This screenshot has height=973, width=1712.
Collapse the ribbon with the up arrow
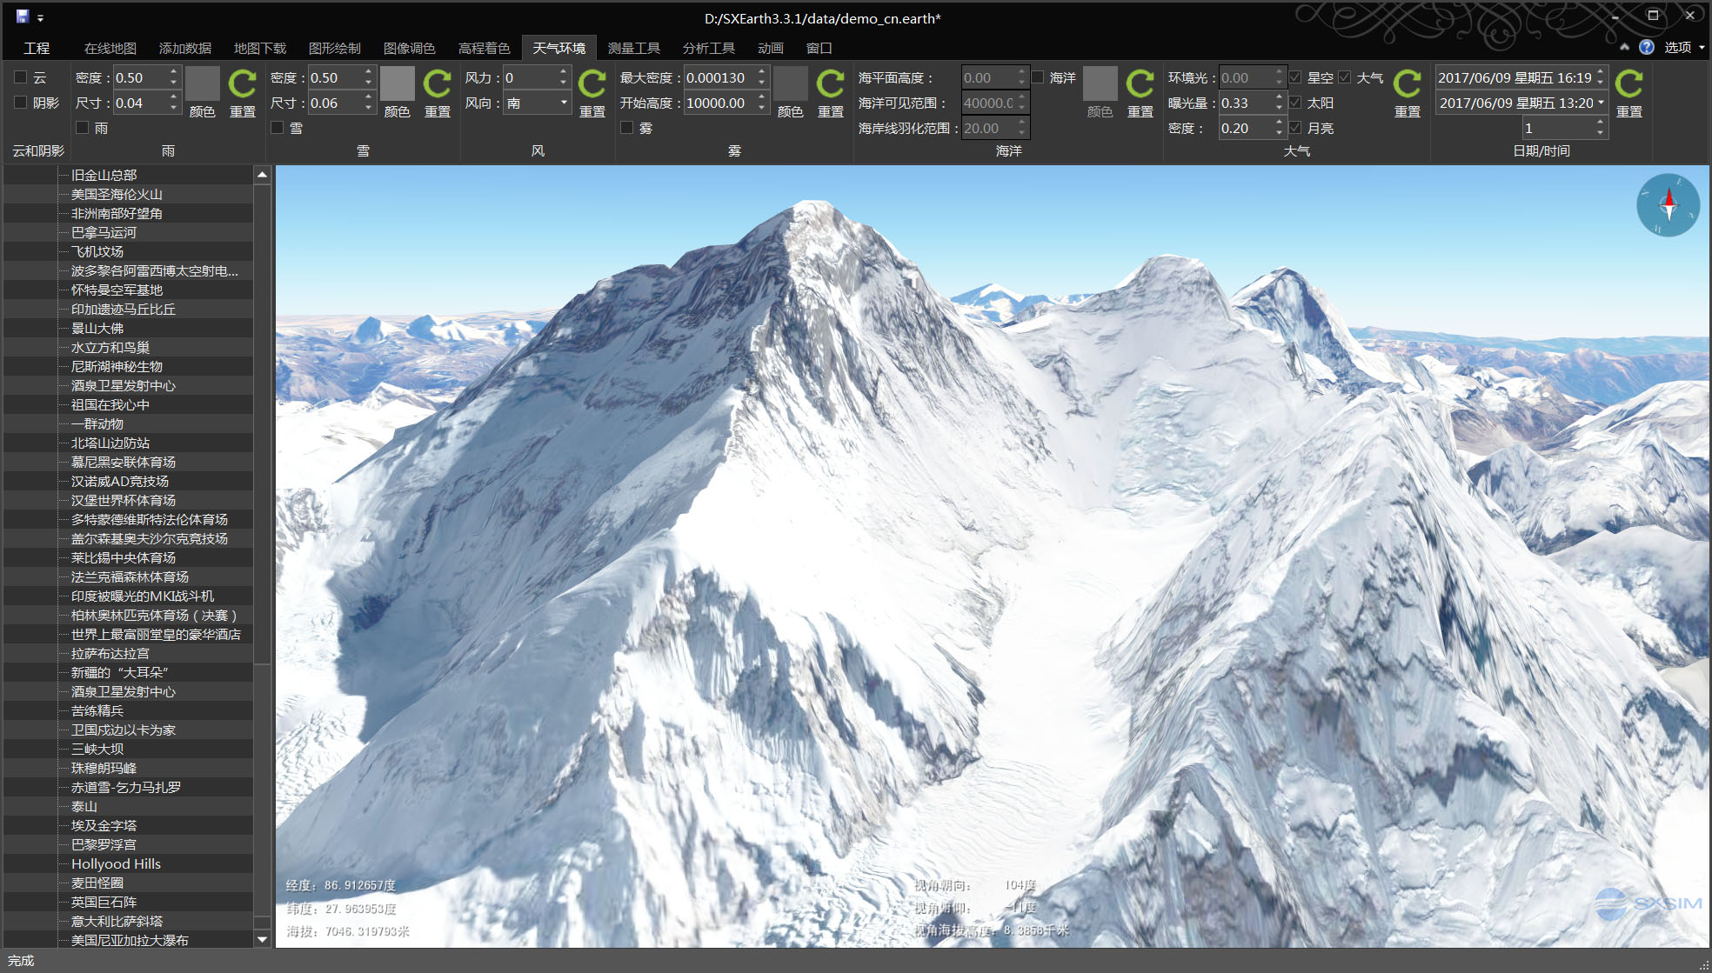(1624, 47)
